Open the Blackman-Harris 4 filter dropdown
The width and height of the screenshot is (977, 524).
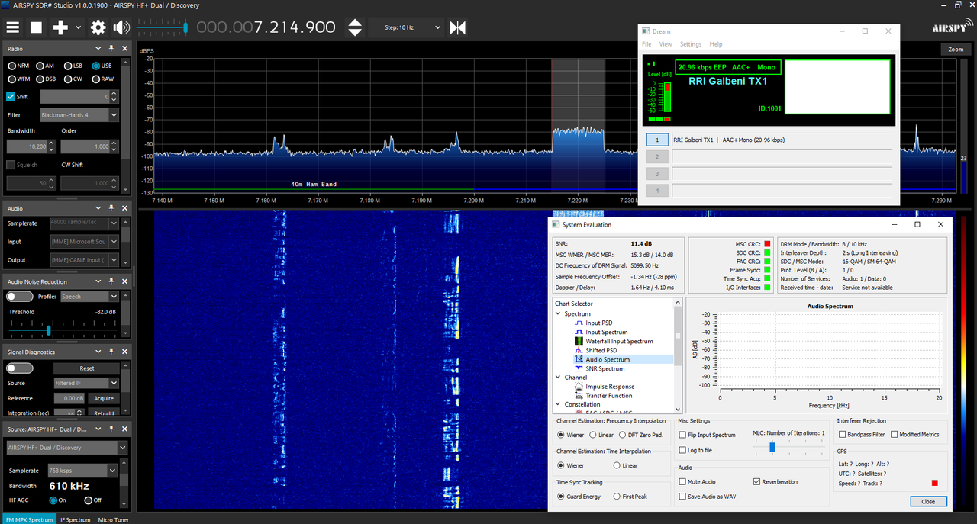click(79, 115)
